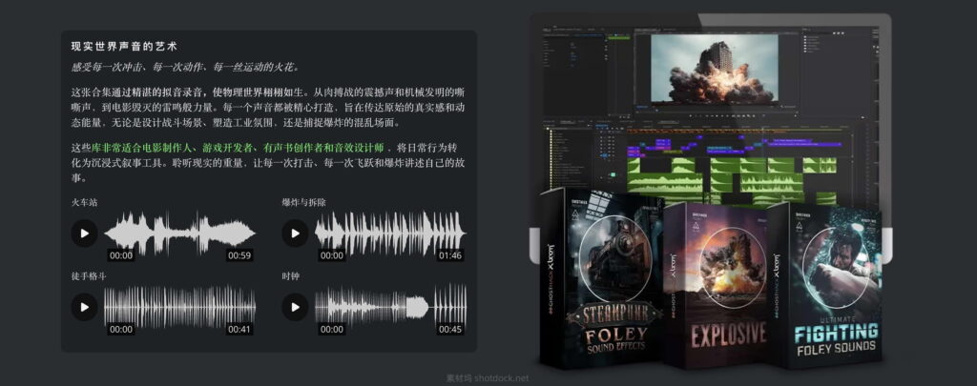Click the 现实世界声音的艺术 heading

click(x=125, y=47)
